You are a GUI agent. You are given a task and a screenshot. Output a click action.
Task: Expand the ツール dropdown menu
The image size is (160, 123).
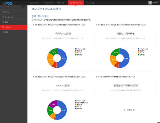coord(90,3)
